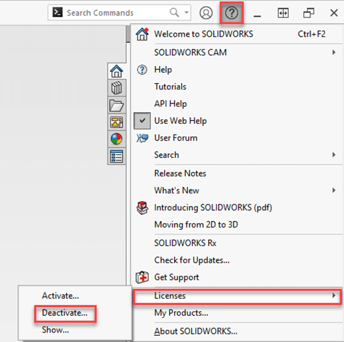
Task: Click the User Forum people icon
Action: coord(142,138)
